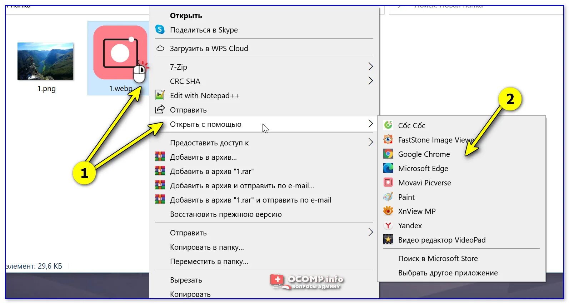569x304 pixels.
Task: Click the Google Chrome icon
Action: click(388, 154)
